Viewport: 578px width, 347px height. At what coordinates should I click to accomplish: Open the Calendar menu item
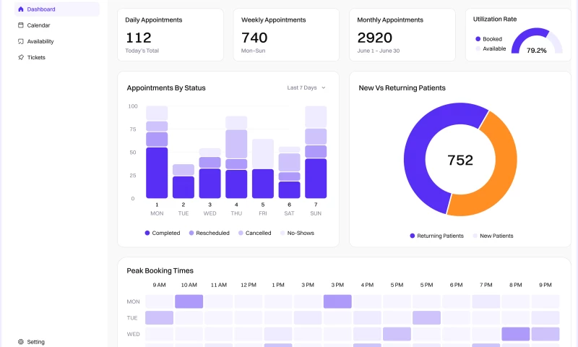click(38, 25)
